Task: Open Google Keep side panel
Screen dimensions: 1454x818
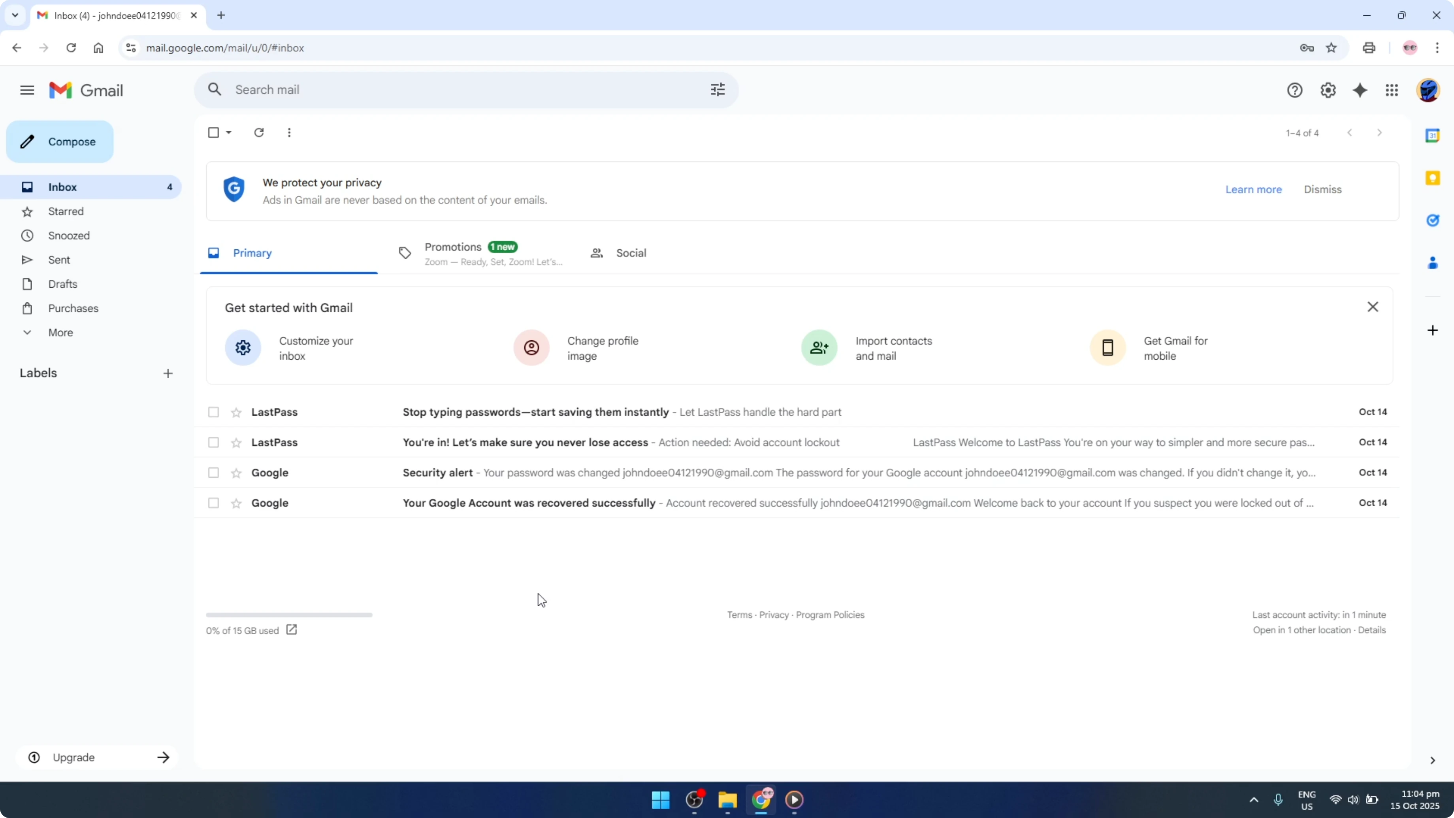Action: click(x=1432, y=178)
